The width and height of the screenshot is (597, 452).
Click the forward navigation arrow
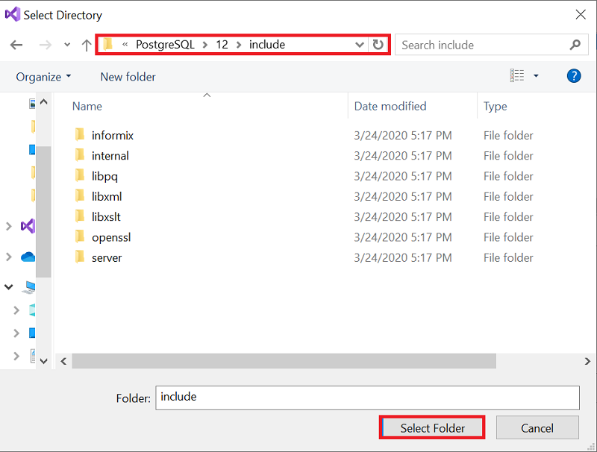(x=46, y=45)
